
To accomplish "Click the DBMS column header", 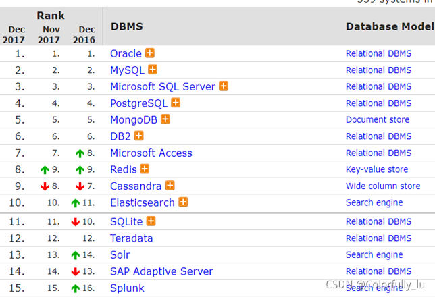I will coord(127,26).
